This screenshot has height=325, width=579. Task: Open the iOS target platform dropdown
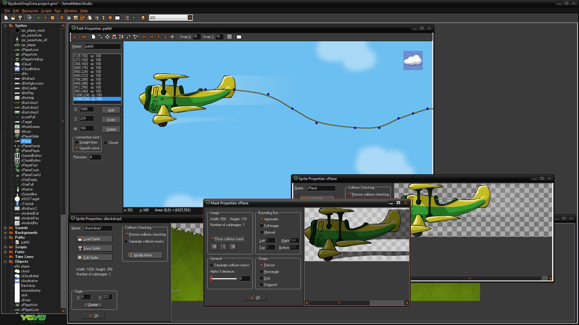pyautogui.click(x=190, y=18)
